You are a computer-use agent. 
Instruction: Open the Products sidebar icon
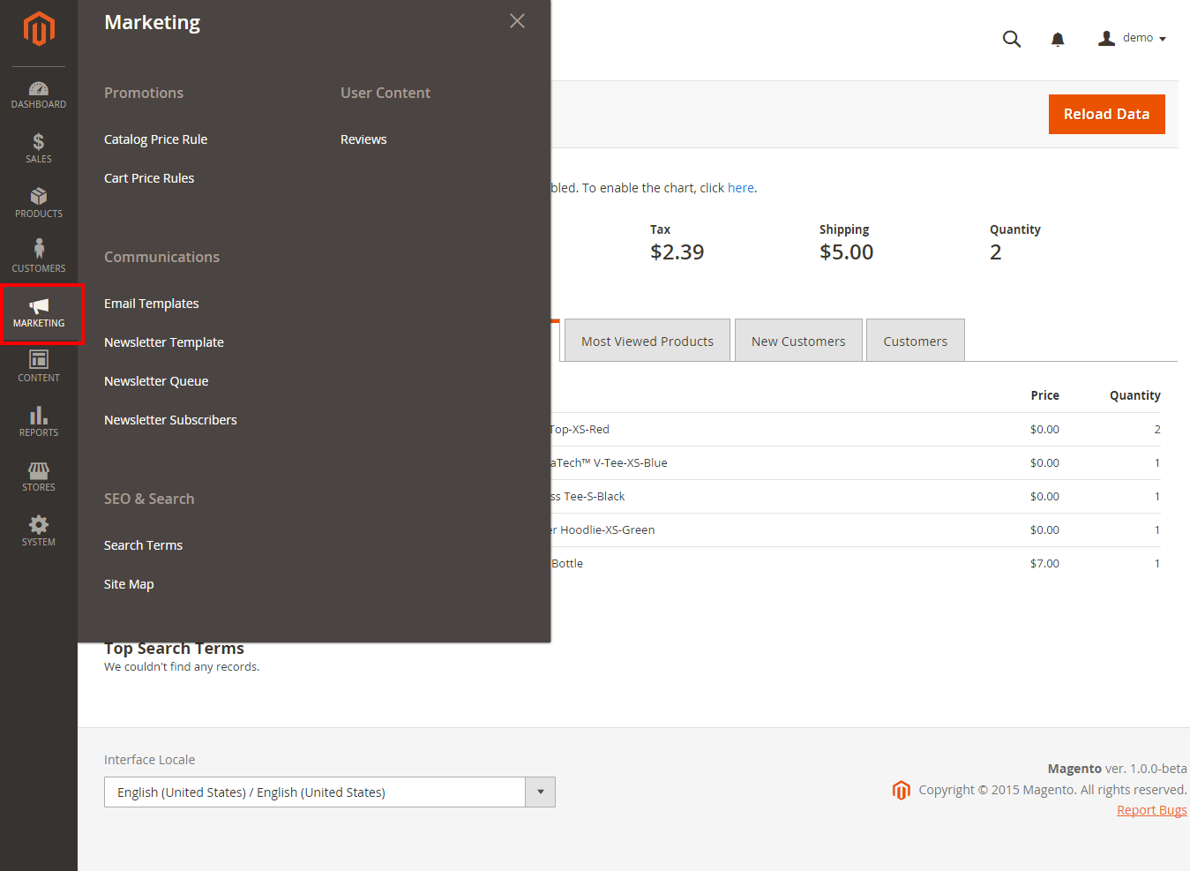tap(39, 203)
